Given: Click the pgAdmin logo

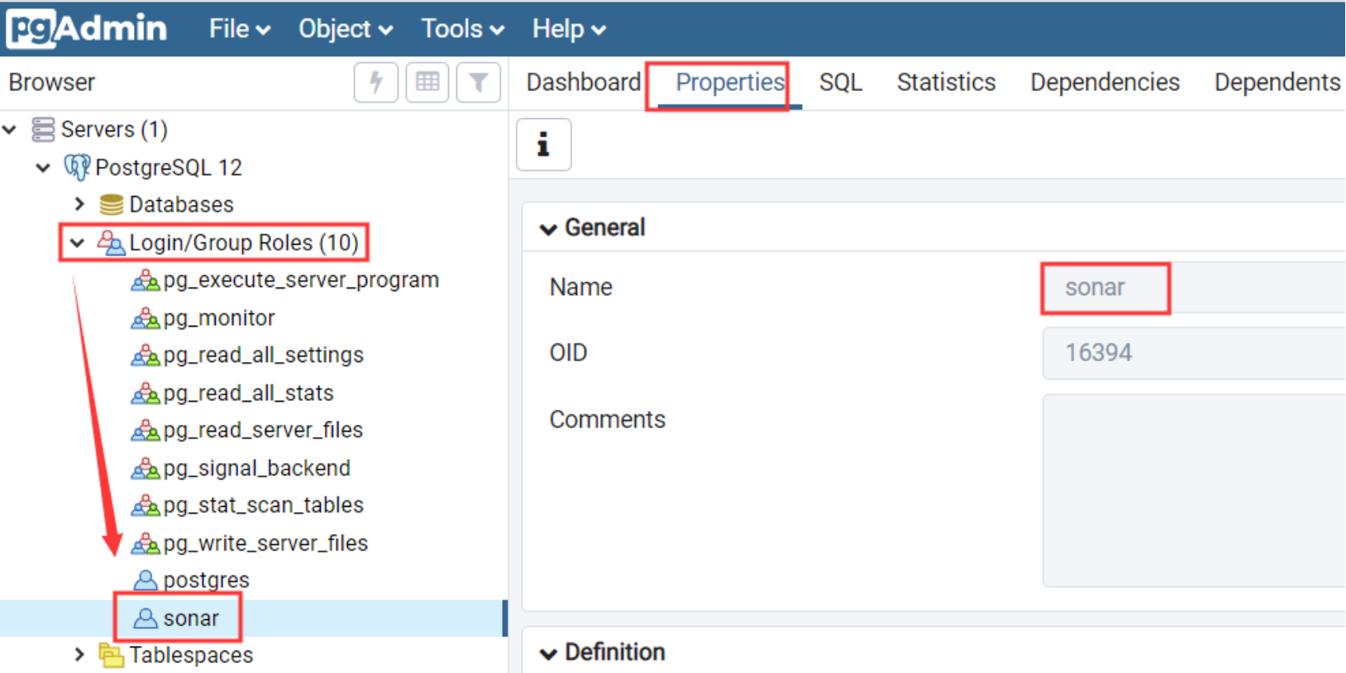Looking at the screenshot, I should 87,28.
